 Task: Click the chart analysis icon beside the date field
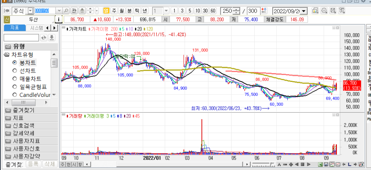click(315, 11)
